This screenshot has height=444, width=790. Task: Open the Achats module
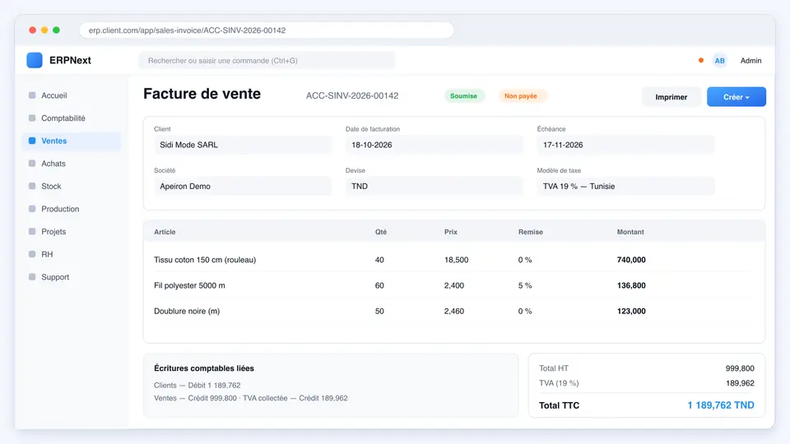tap(72, 163)
